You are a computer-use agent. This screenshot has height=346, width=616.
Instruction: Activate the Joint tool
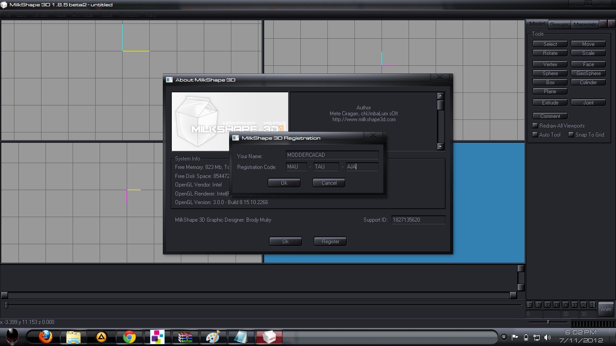(x=588, y=103)
